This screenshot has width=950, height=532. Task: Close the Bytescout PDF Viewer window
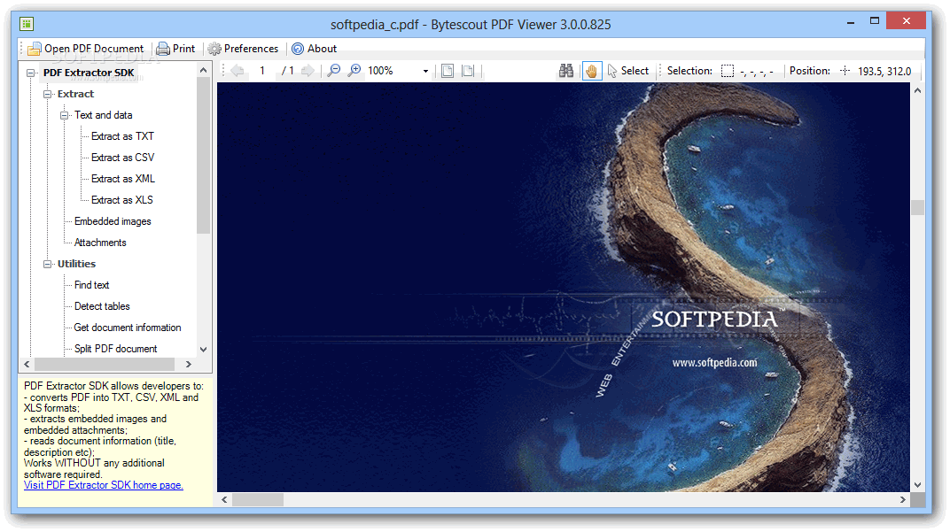click(906, 21)
